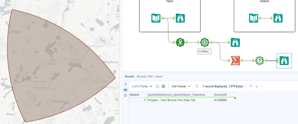The width and height of the screenshot is (298, 124).
Task: Click the SpatialObjIntersect_SpatialObject_TradeArea column header
Action: (x=180, y=95)
